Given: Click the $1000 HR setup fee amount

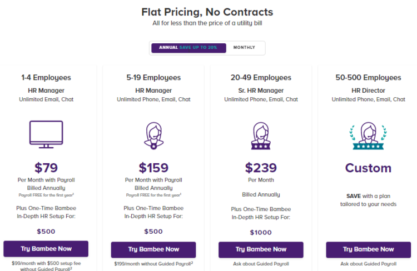Looking at the screenshot, I should tap(261, 233).
